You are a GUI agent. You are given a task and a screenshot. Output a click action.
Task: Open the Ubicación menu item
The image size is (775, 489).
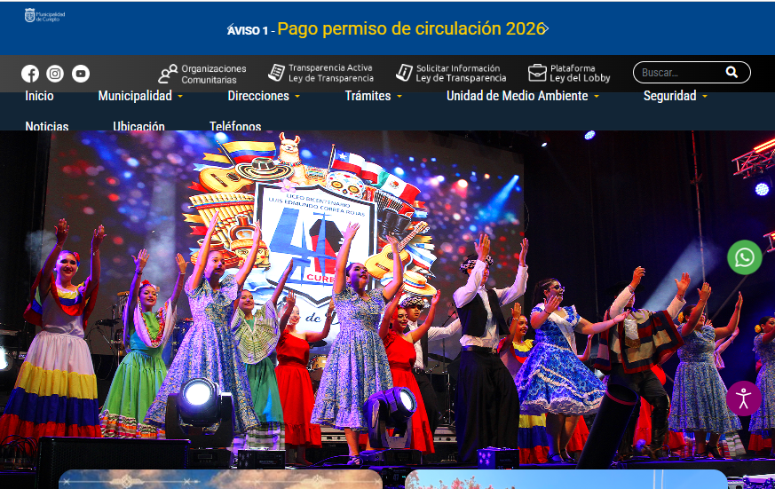(138, 126)
